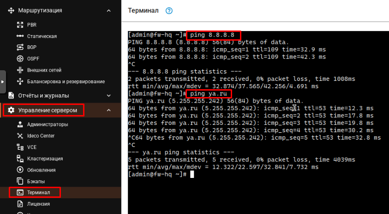Click the Ideco Center icon
Image resolution: width=389 pixels, height=214 pixels.
click(20, 136)
